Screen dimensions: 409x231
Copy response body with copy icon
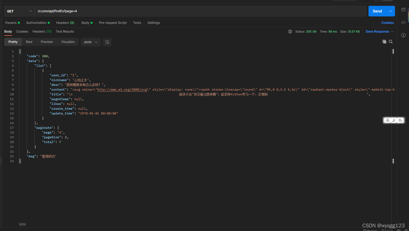384,42
